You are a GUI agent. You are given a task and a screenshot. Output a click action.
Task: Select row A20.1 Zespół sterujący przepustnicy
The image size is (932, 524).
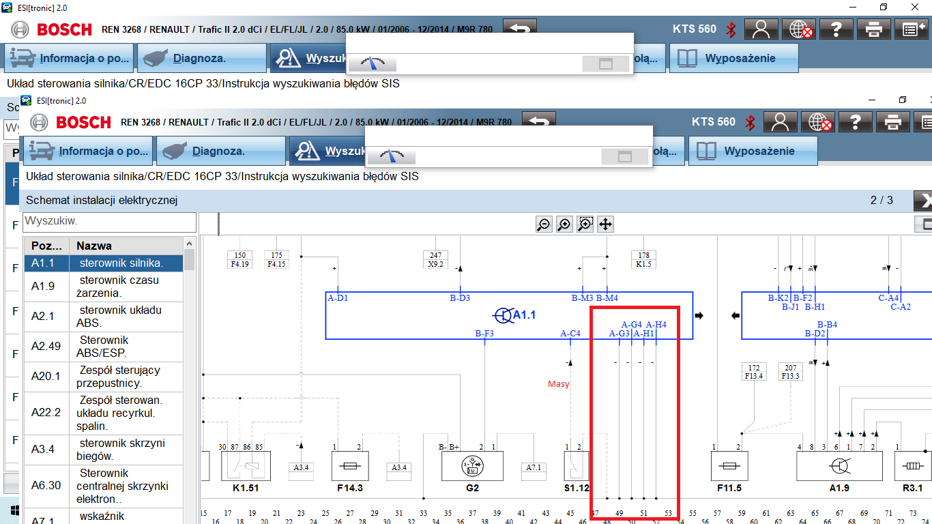point(104,377)
